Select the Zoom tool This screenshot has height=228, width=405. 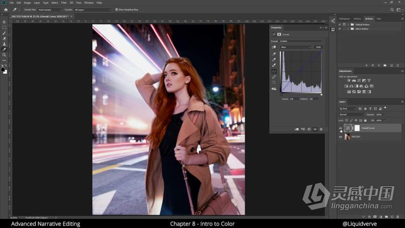[x=4, y=55]
